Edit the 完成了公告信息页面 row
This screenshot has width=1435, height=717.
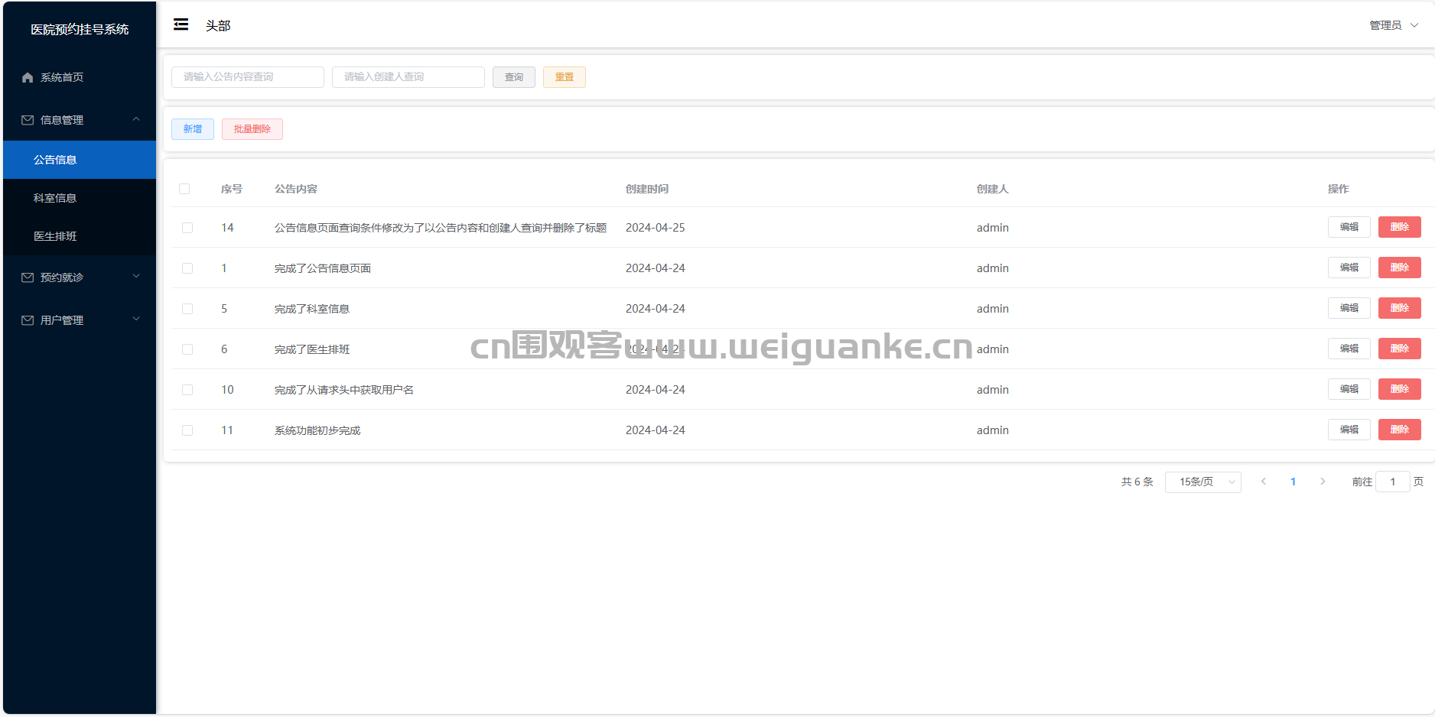tap(1349, 268)
